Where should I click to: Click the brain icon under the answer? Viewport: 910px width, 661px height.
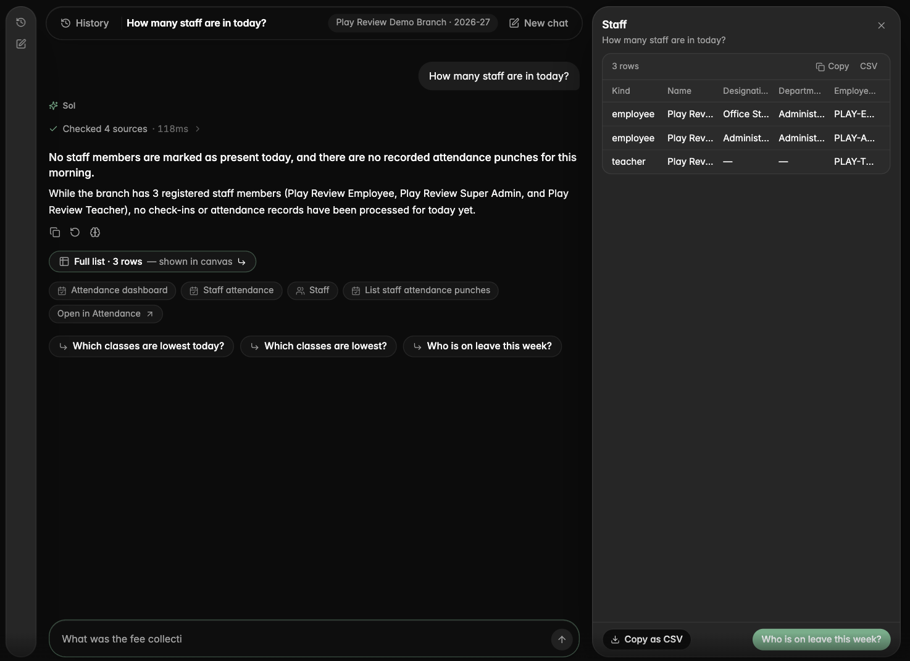tap(95, 232)
